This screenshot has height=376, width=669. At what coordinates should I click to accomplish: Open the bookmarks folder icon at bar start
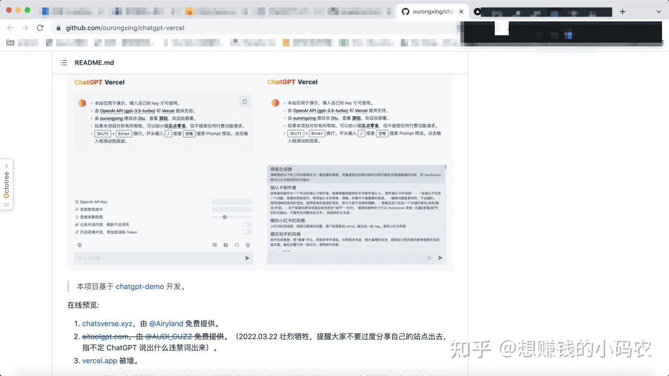coord(10,43)
